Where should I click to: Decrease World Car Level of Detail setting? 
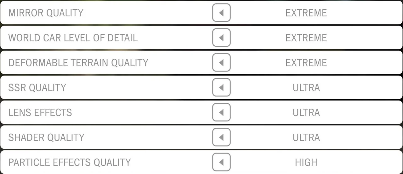[221, 38]
